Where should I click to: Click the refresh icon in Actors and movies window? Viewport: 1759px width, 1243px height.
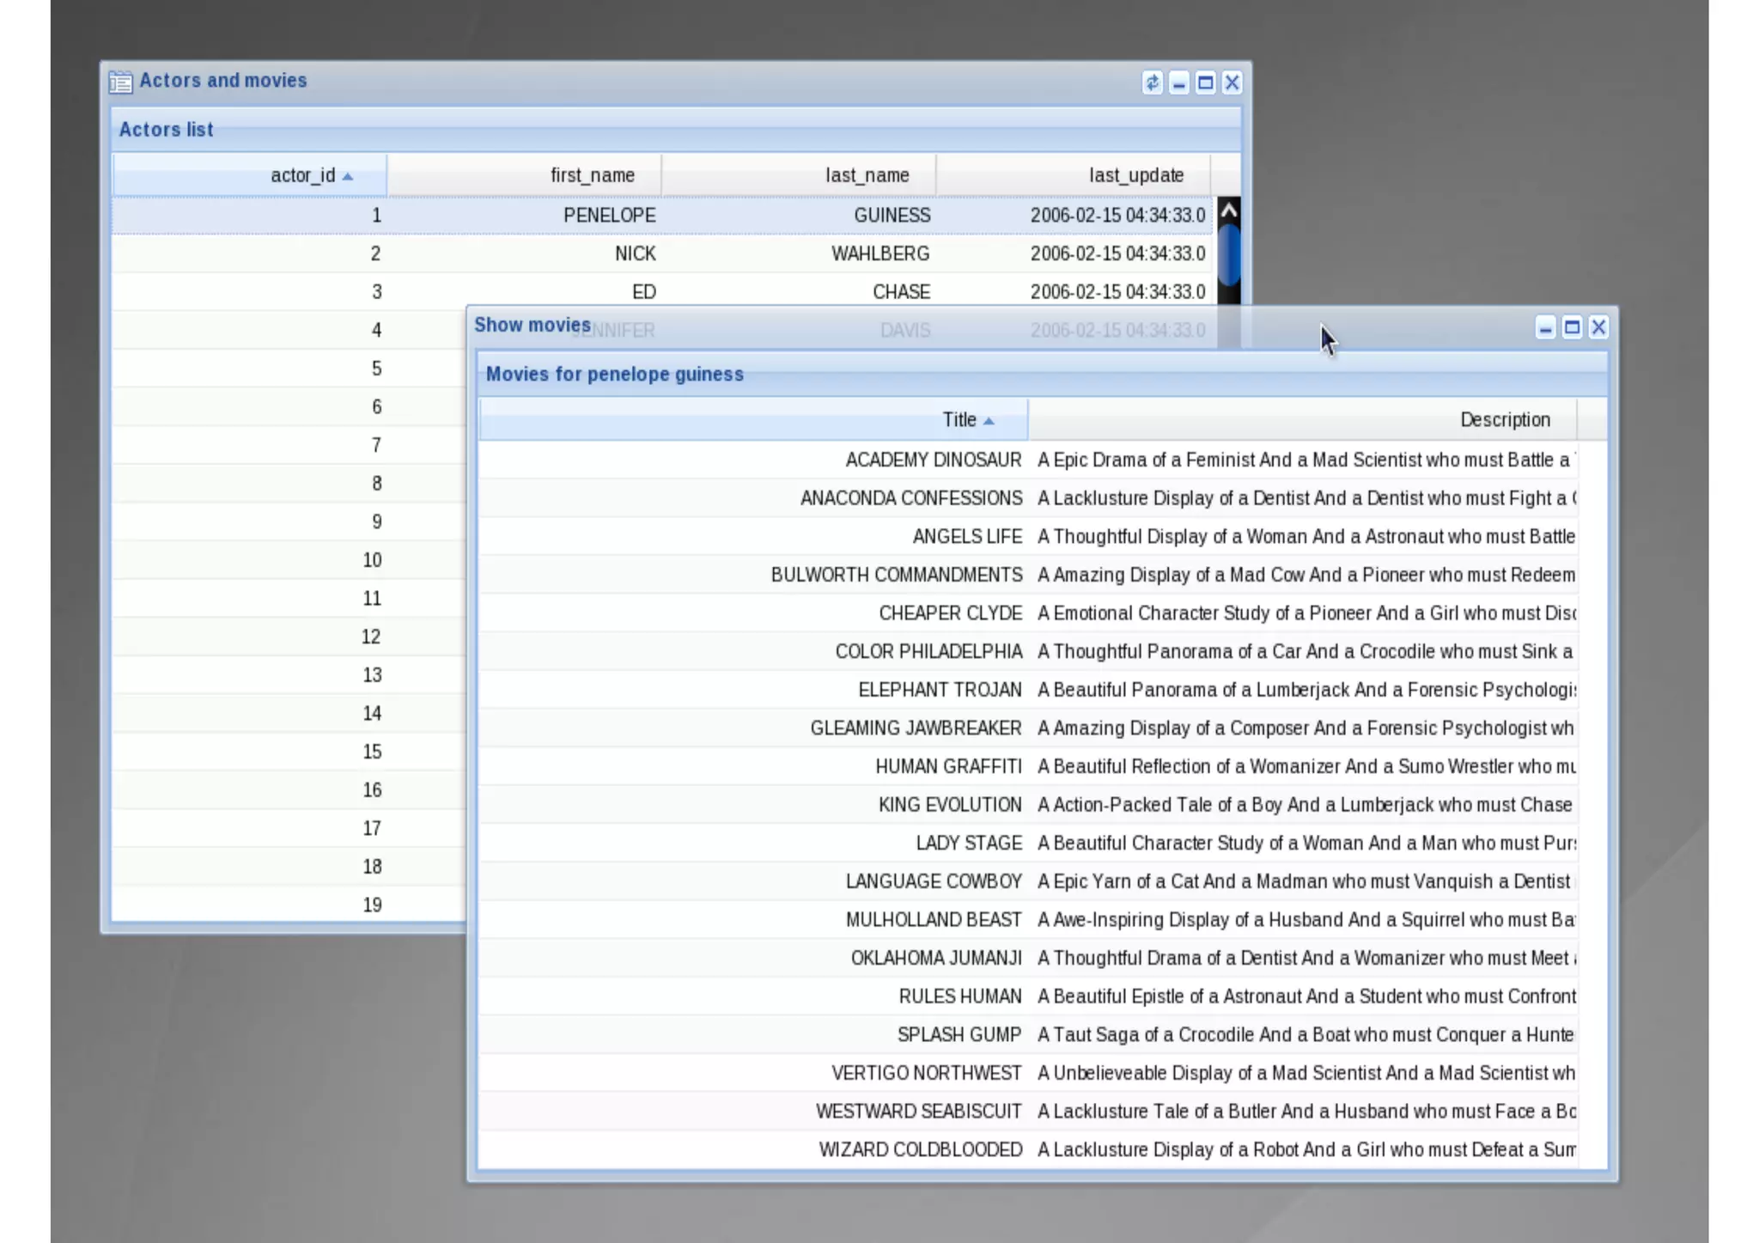pyautogui.click(x=1152, y=82)
